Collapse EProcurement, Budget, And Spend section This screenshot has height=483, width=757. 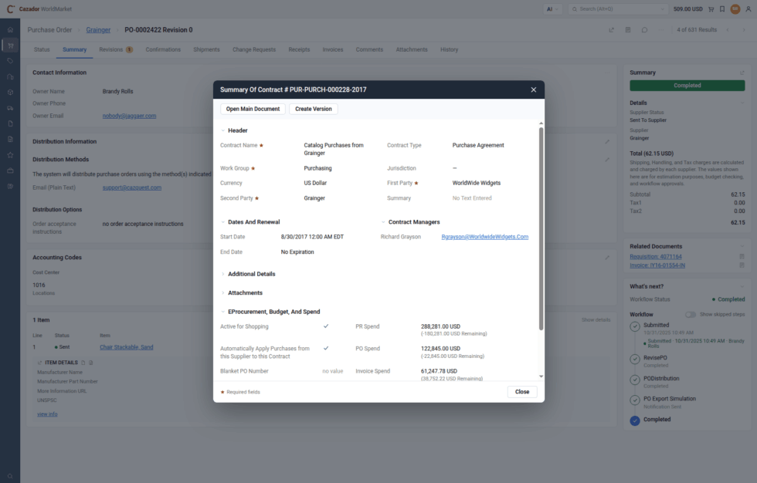[x=223, y=312]
